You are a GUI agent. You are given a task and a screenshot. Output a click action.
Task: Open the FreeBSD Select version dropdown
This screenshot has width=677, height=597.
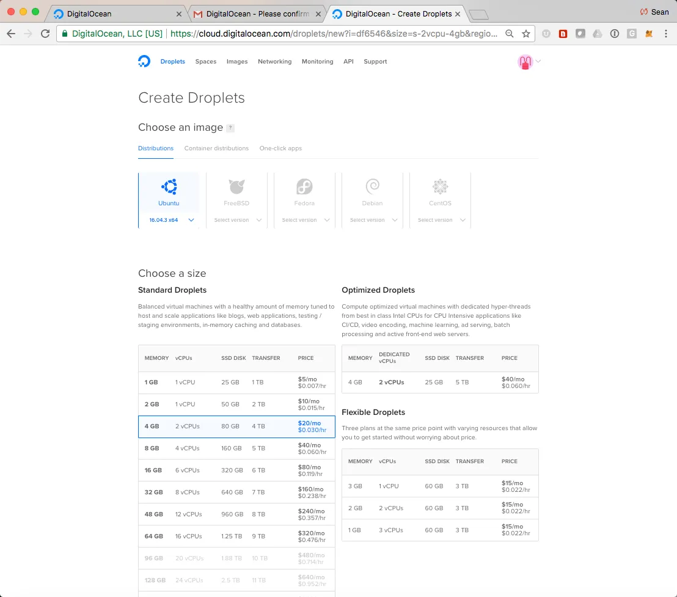[236, 220]
